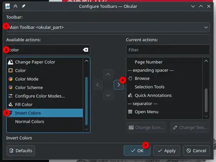Clear the color filter text
This screenshot has height=162, width=216.
click(x=86, y=50)
